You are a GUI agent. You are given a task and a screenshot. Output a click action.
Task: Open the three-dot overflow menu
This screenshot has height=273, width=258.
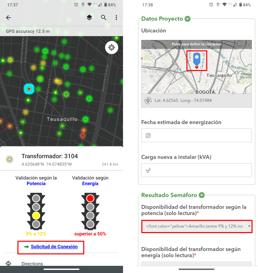(x=116, y=17)
